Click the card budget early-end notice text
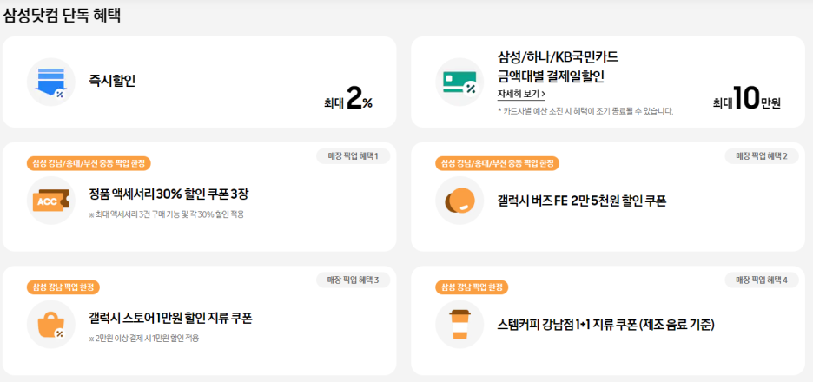This screenshot has height=382, width=813. [585, 111]
